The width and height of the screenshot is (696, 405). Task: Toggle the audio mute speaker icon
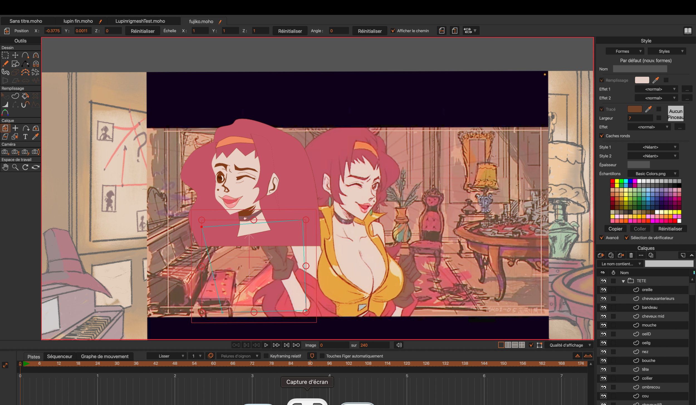(399, 345)
